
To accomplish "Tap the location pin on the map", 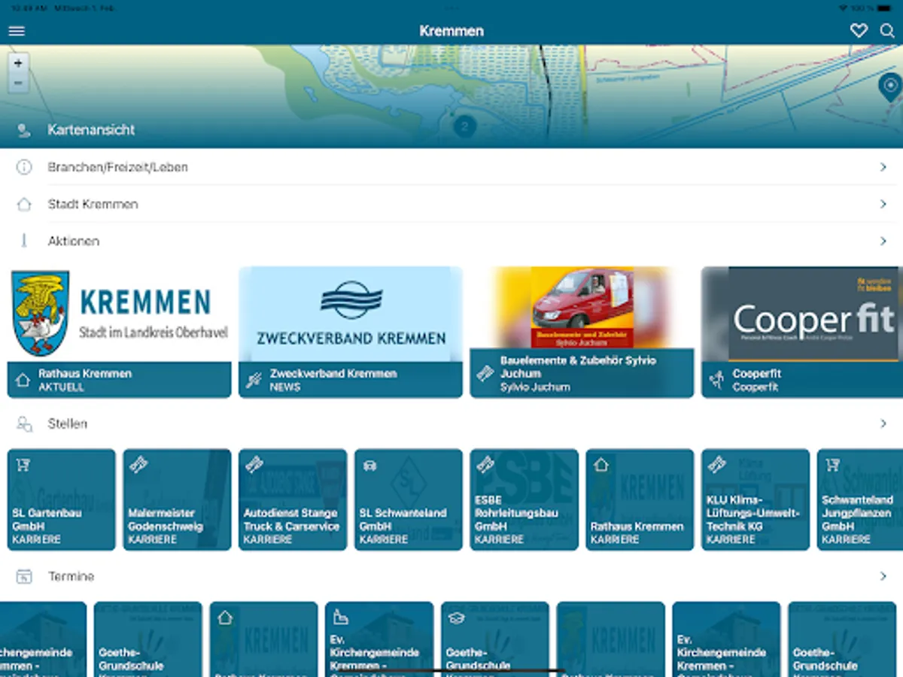I will tap(890, 87).
